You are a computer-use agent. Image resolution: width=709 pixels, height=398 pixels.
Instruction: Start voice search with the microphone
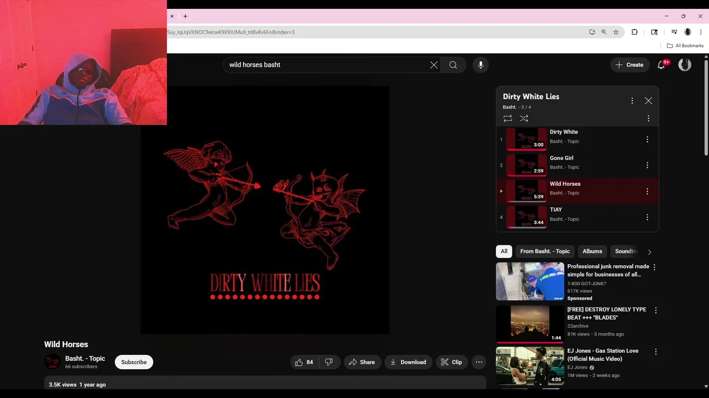(481, 65)
